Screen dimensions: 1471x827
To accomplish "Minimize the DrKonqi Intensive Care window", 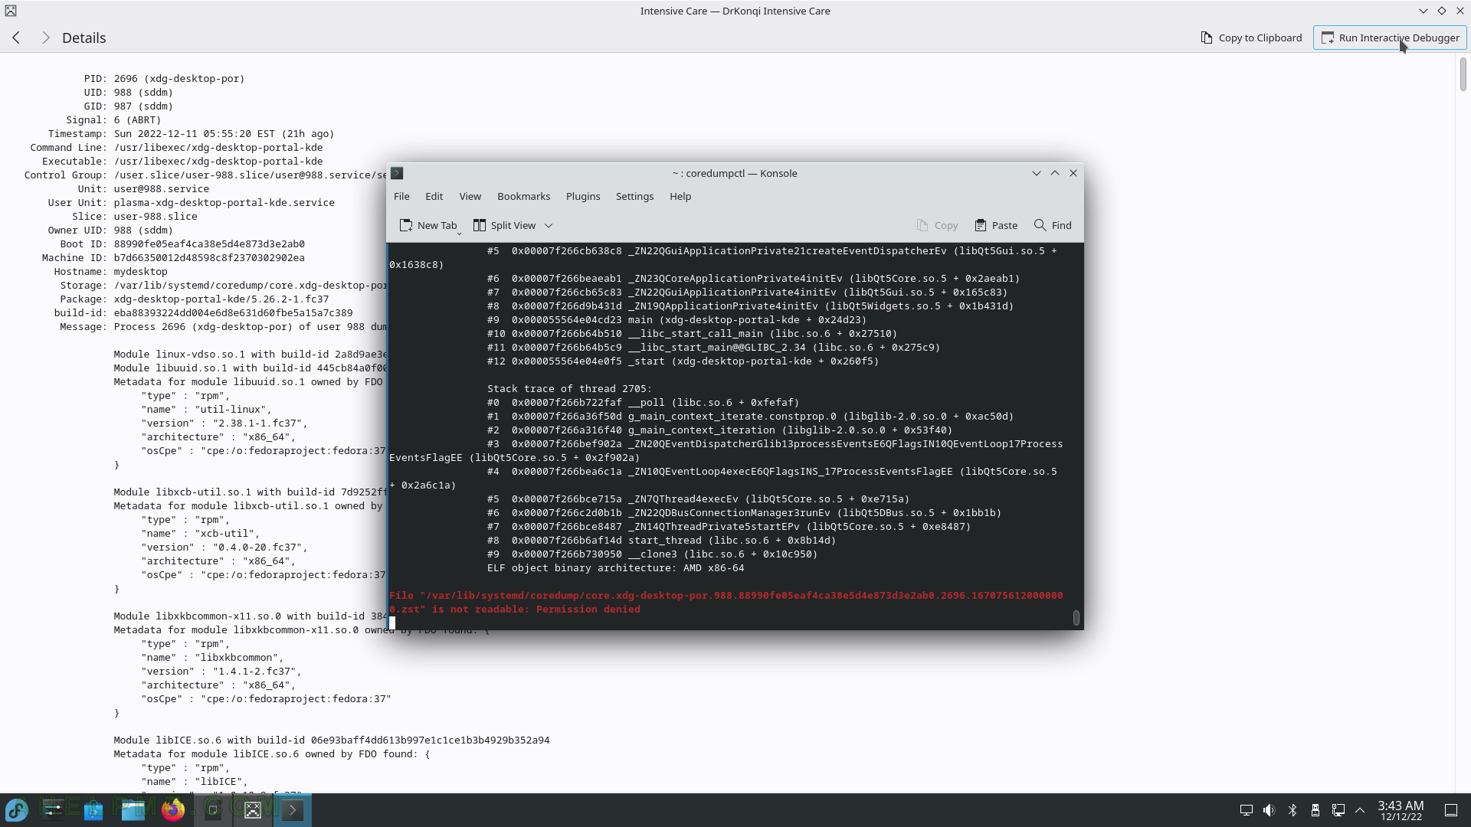I will tap(1423, 11).
